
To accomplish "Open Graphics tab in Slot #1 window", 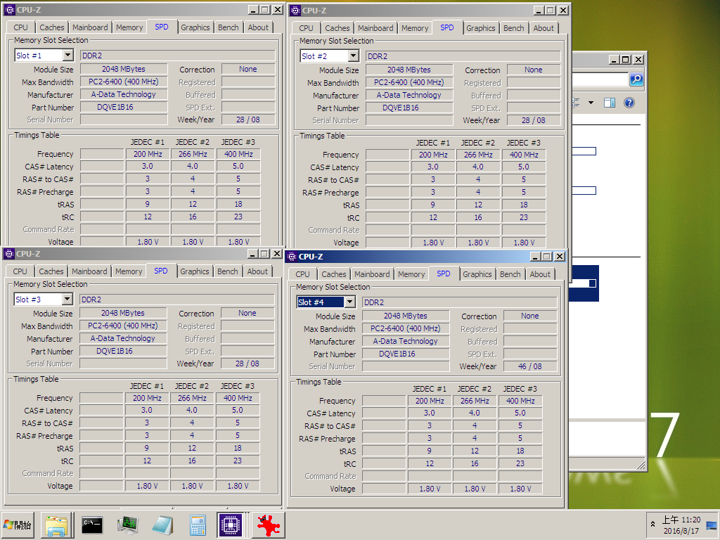I will 195,27.
